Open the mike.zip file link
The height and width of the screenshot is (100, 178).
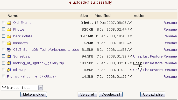(20, 70)
